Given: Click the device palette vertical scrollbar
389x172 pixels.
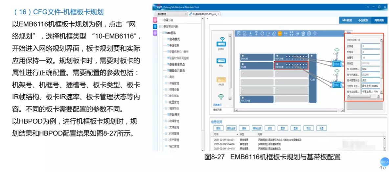Looking at the screenshot, I should pyautogui.click(x=230, y=66).
